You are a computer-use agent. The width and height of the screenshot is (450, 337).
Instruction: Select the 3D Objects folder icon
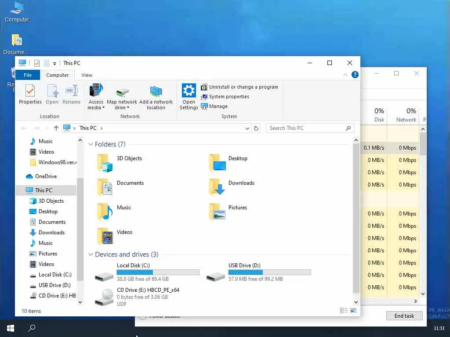(105, 163)
